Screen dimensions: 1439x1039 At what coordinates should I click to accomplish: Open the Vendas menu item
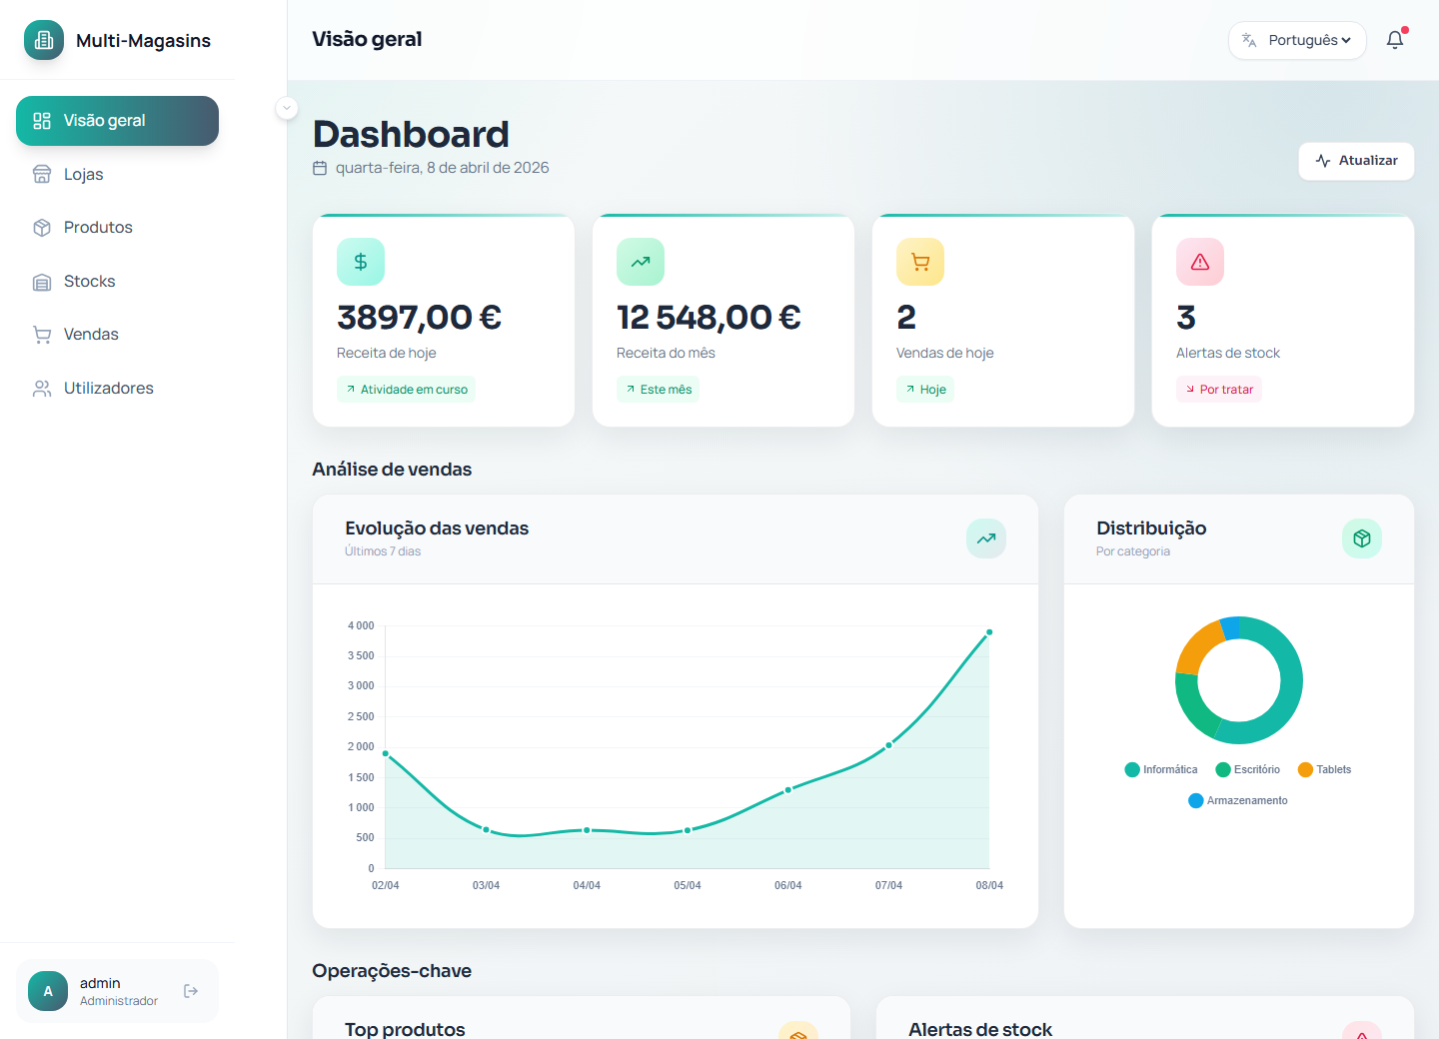click(x=91, y=334)
